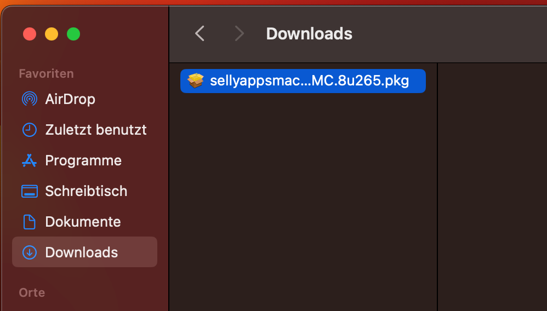Click the Downloads arrow icon in sidebar
Screen dimensions: 547x311
pyautogui.click(x=29, y=252)
